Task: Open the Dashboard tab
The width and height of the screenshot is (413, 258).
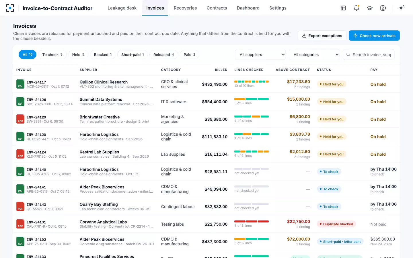Action: tap(248, 8)
